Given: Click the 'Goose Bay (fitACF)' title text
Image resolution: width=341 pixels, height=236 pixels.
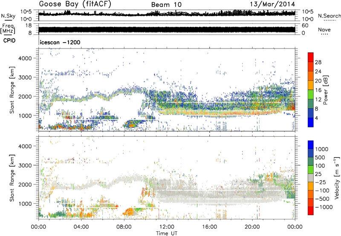Looking at the screenshot, I should pos(75,4).
